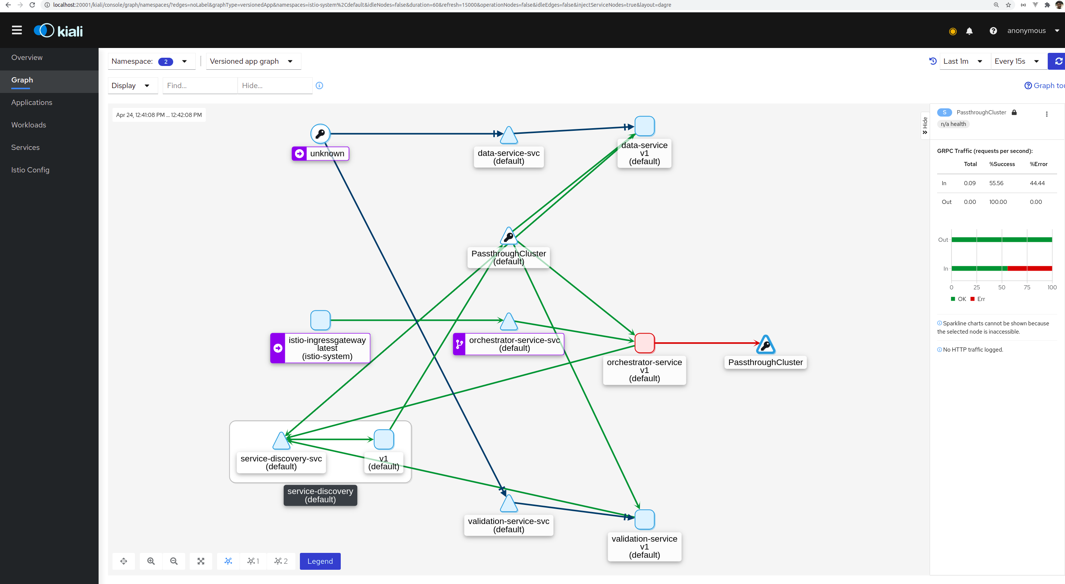Click the refresh button in the toolbar
Image resolution: width=1065 pixels, height=584 pixels.
click(x=1057, y=61)
